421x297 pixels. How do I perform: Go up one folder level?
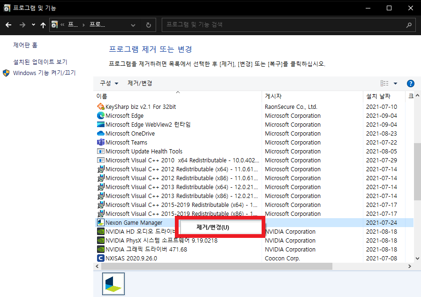pos(43,25)
